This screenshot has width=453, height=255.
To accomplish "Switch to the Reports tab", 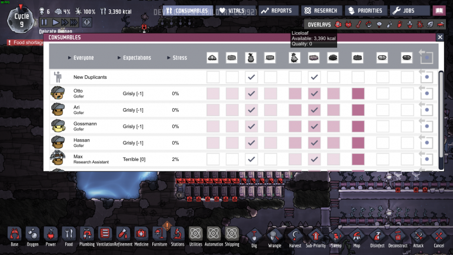I will [x=278, y=11].
